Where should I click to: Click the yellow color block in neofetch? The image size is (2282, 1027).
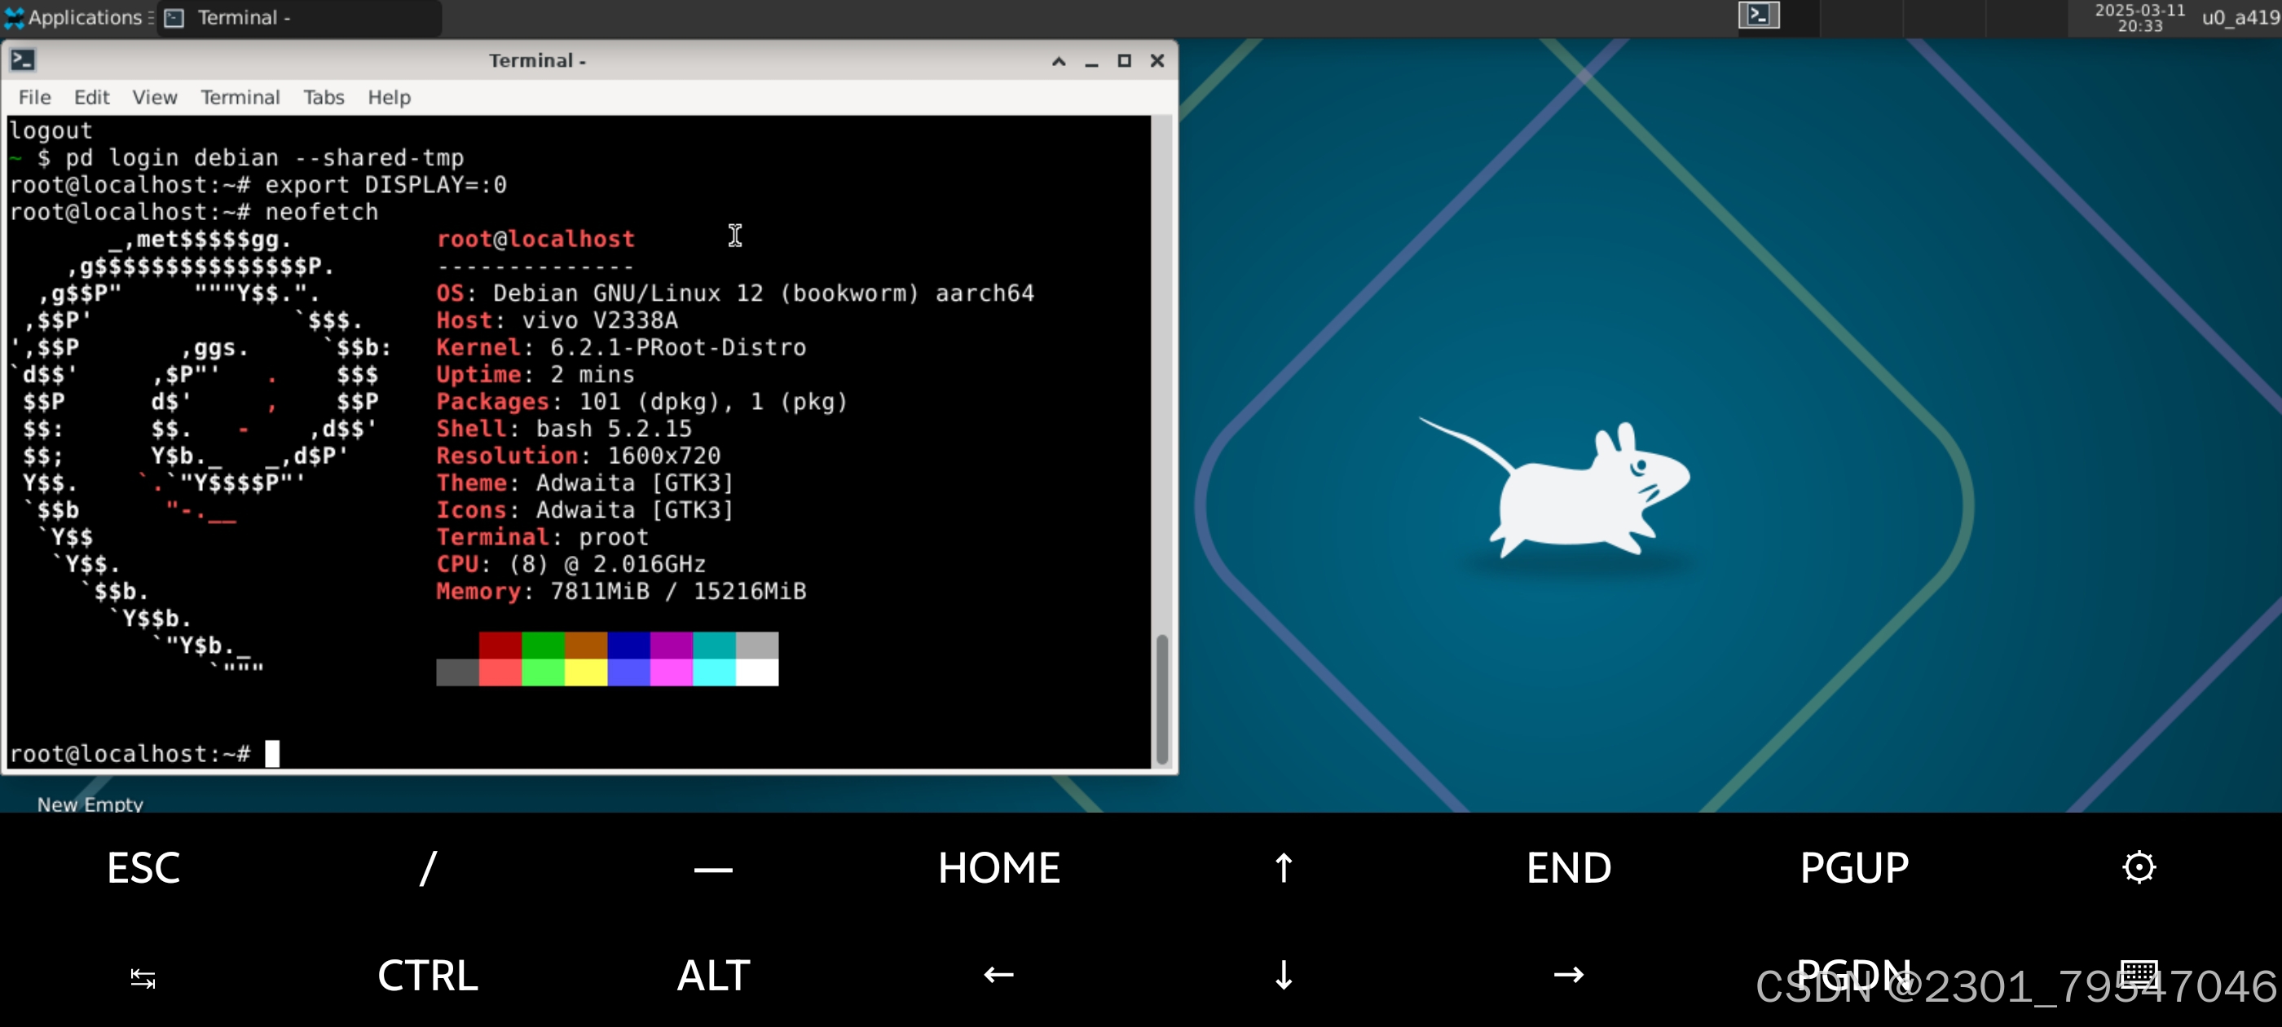point(585,672)
